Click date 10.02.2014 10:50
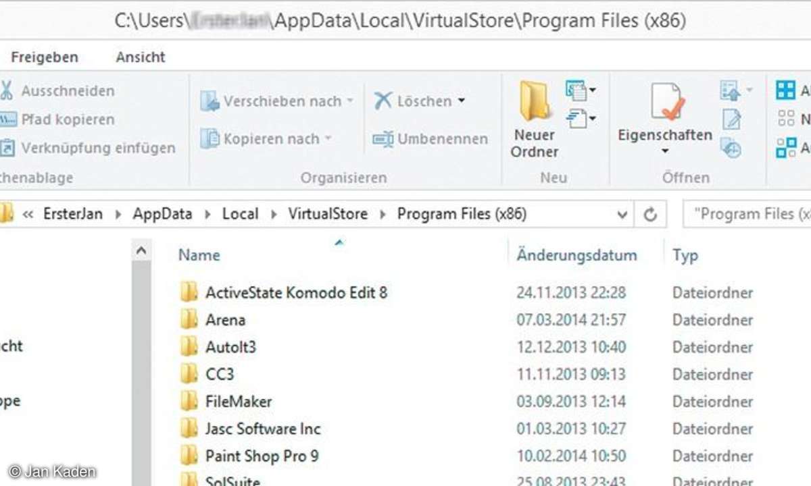Viewport: 811px width, 486px height. tap(571, 456)
